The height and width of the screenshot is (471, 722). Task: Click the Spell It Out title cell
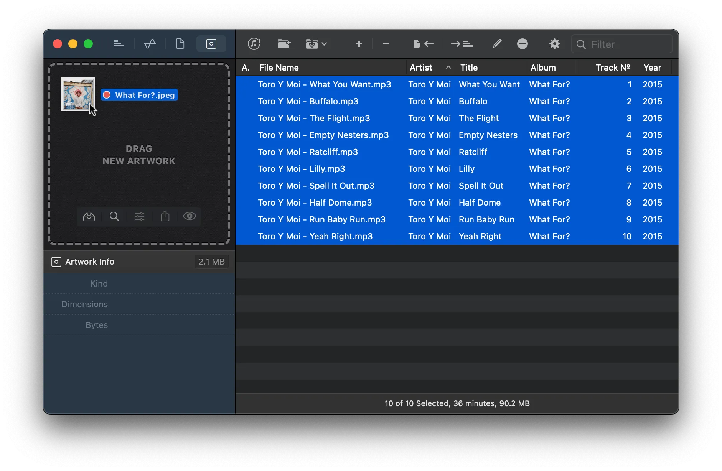click(481, 186)
